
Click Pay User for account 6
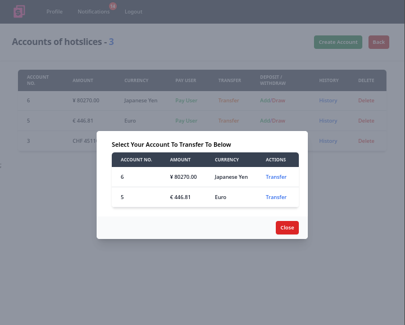pos(186,101)
